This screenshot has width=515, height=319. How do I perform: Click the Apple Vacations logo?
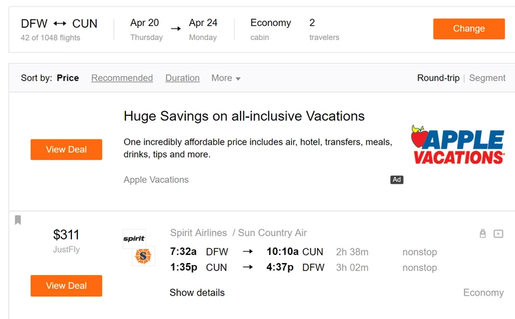coord(458,145)
